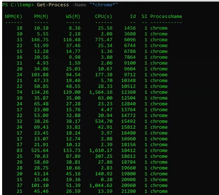Viewport: 219px width, 195px height.
Task: Click the PM value 525.64
Action: pyautogui.click(x=40, y=150)
